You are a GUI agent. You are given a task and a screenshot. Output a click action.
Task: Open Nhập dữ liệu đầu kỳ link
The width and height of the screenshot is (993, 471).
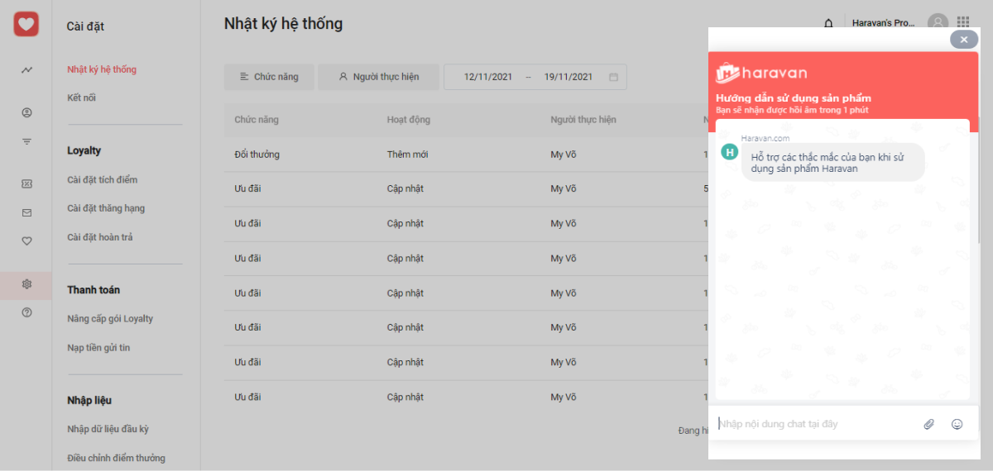click(x=108, y=430)
